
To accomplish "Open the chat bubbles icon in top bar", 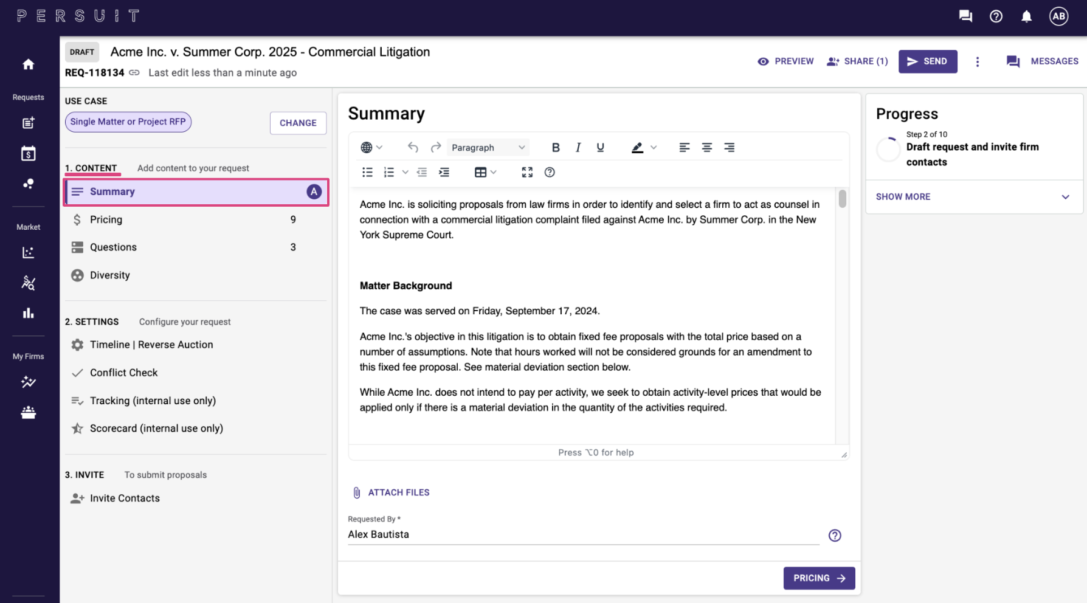I will (965, 16).
